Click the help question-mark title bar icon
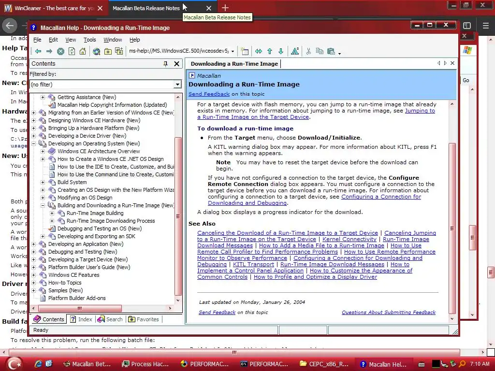The height and width of the screenshot is (371, 495). tap(34, 28)
